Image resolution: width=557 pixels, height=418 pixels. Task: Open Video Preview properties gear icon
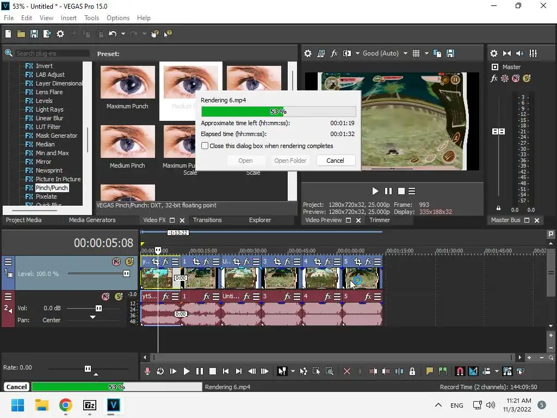coord(308,53)
